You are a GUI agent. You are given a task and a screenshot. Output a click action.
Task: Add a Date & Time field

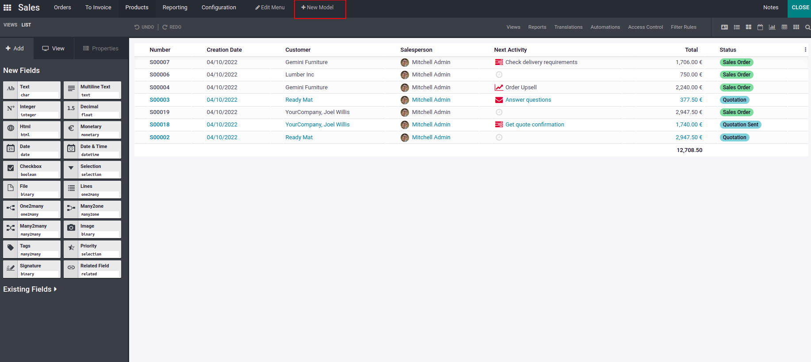pos(92,150)
